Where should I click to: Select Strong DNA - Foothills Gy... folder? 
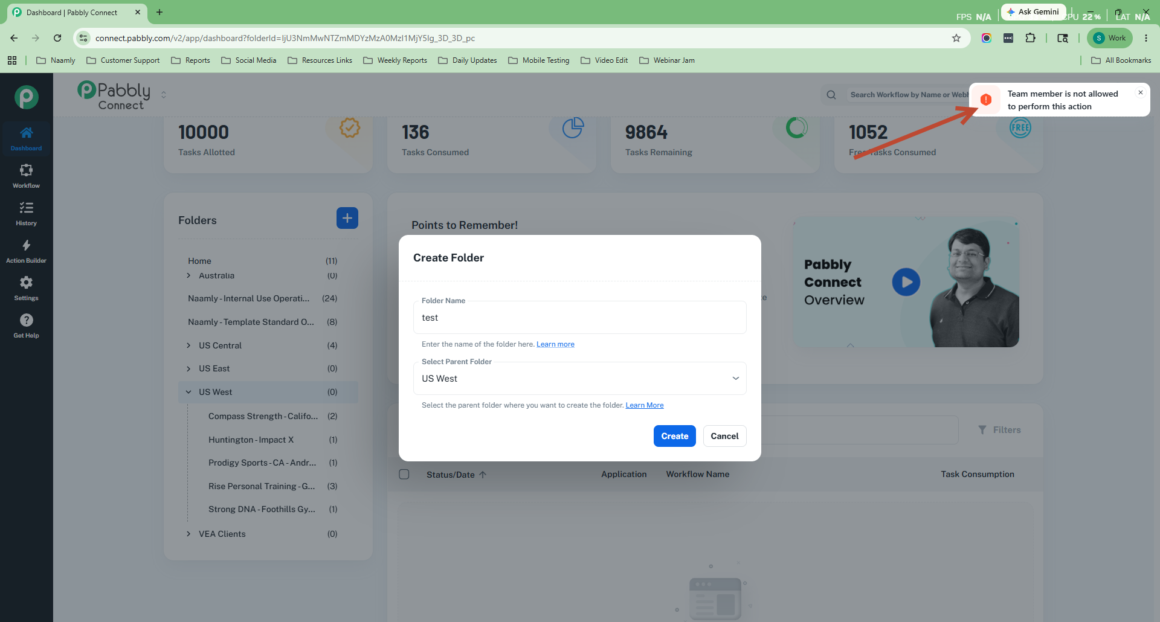point(273,509)
